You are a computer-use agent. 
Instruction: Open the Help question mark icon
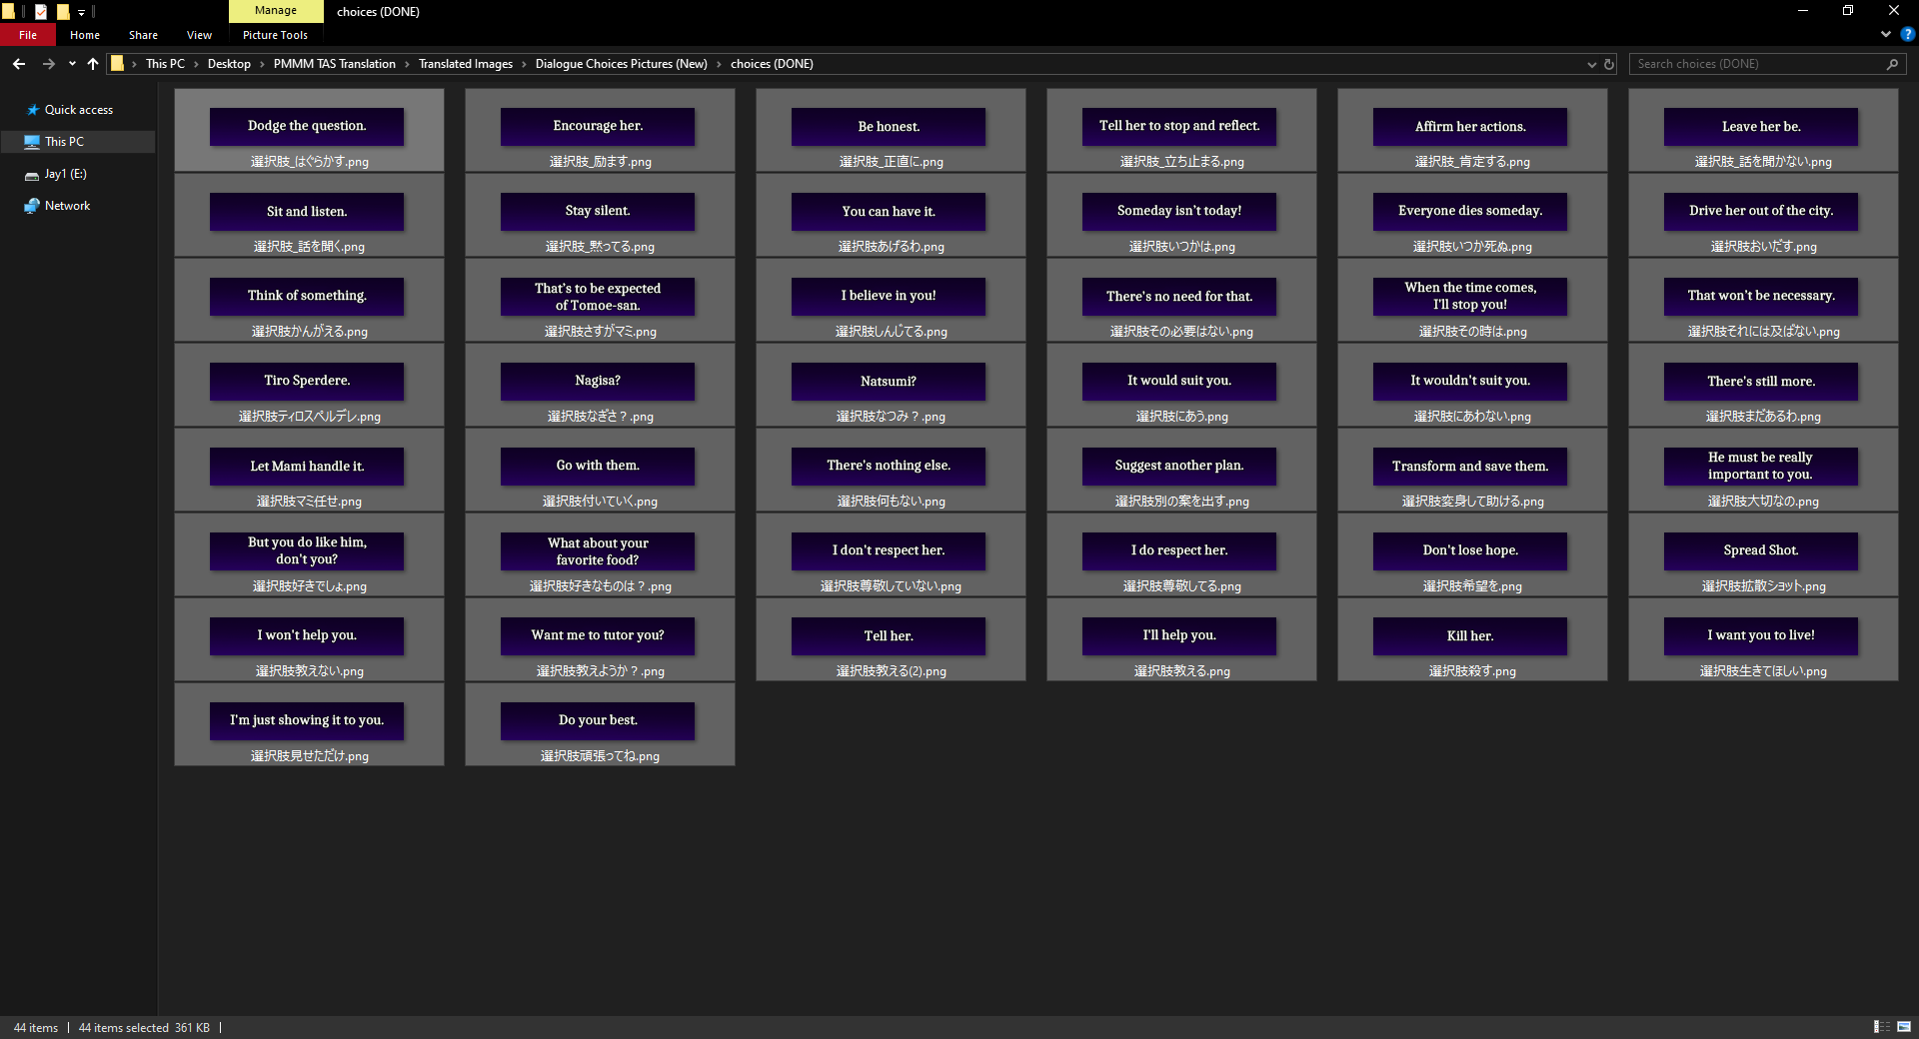point(1907,34)
